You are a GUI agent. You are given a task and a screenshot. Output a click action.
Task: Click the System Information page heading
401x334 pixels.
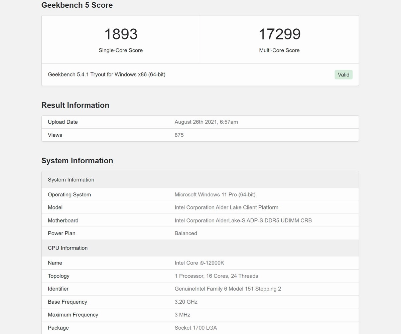click(77, 161)
